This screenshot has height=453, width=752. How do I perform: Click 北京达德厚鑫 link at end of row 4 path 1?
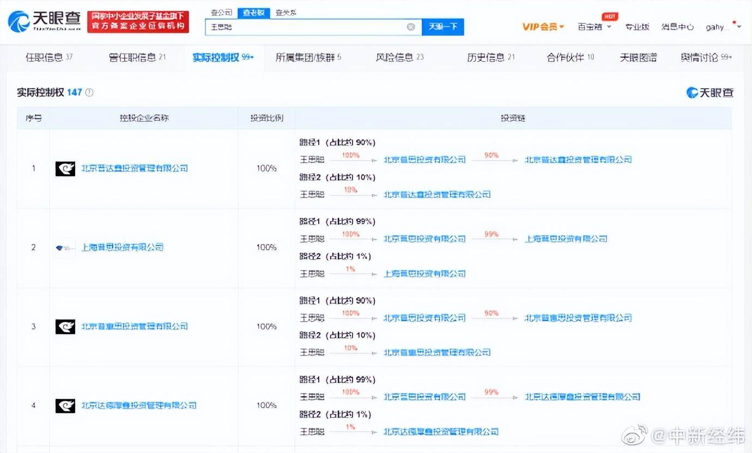583,397
